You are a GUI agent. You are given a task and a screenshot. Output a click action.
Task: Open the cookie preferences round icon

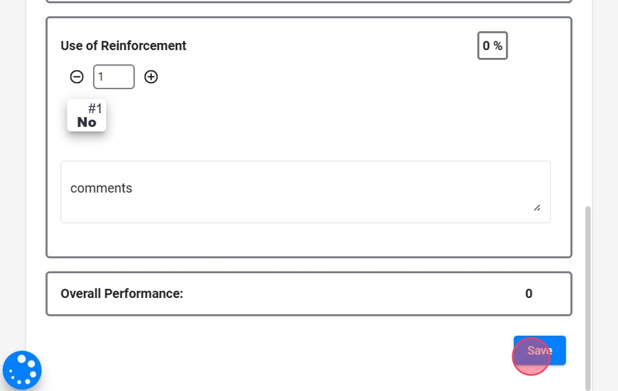(x=22, y=370)
